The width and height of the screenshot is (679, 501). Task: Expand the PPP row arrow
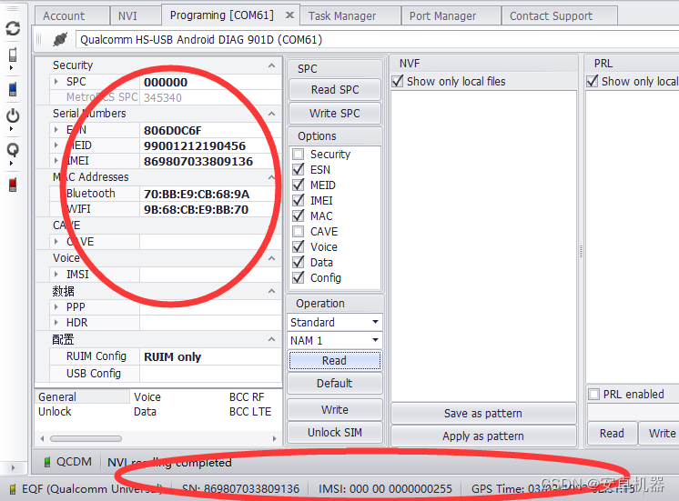pyautogui.click(x=56, y=306)
